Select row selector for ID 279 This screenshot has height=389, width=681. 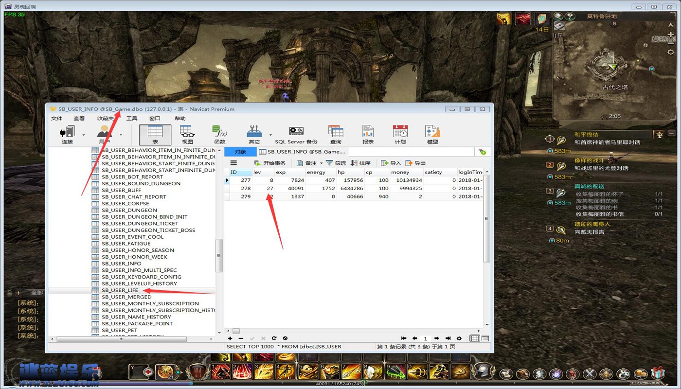227,196
